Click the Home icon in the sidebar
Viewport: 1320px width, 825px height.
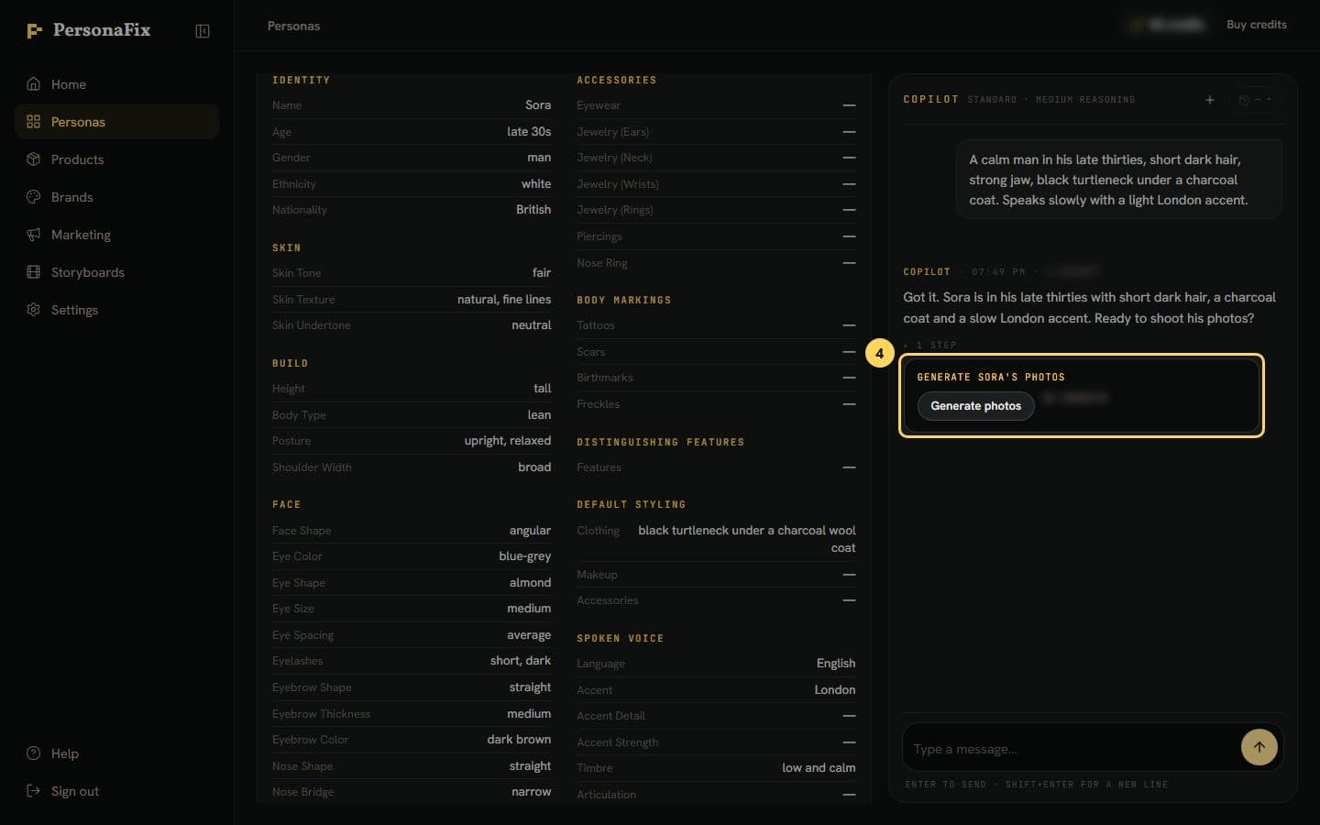(34, 84)
